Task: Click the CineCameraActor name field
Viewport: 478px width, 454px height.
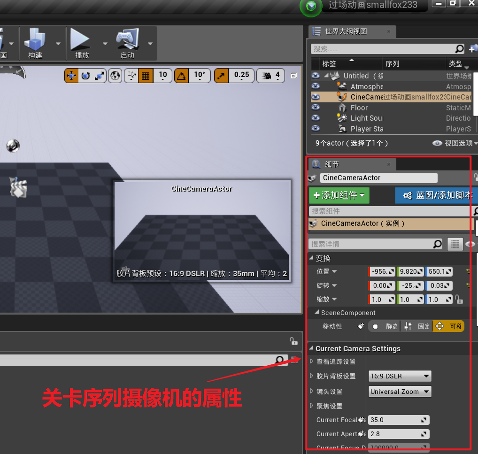Action: coord(378,178)
